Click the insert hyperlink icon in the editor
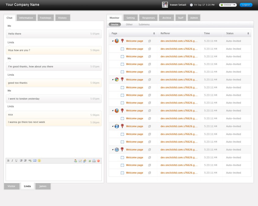 tap(30, 161)
